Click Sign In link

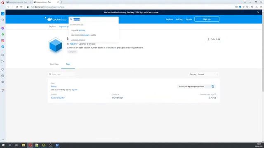(x=189, y=19)
